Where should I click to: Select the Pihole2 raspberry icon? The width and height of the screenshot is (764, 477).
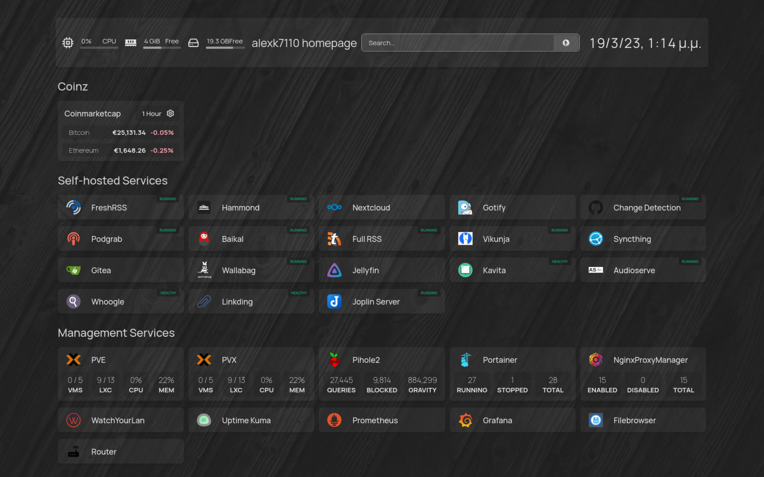335,359
